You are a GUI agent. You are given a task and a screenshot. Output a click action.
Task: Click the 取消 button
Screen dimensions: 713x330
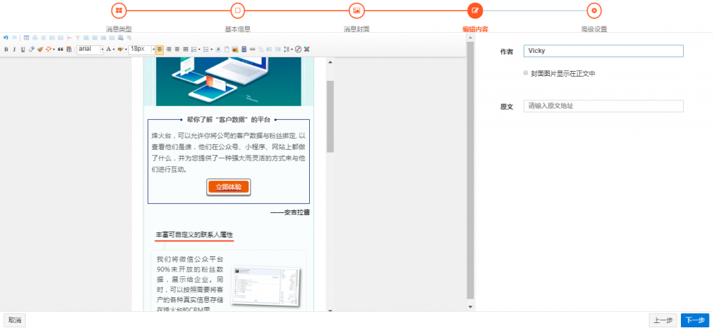[x=15, y=320]
